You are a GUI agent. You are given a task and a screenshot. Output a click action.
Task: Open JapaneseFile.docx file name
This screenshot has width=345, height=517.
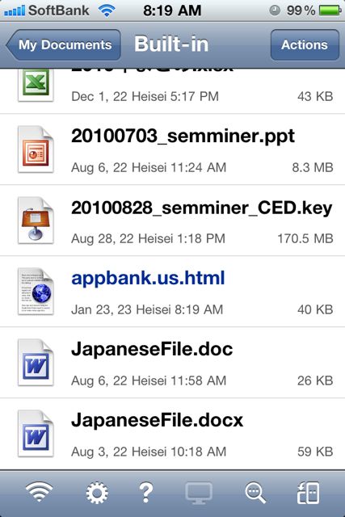(x=158, y=420)
